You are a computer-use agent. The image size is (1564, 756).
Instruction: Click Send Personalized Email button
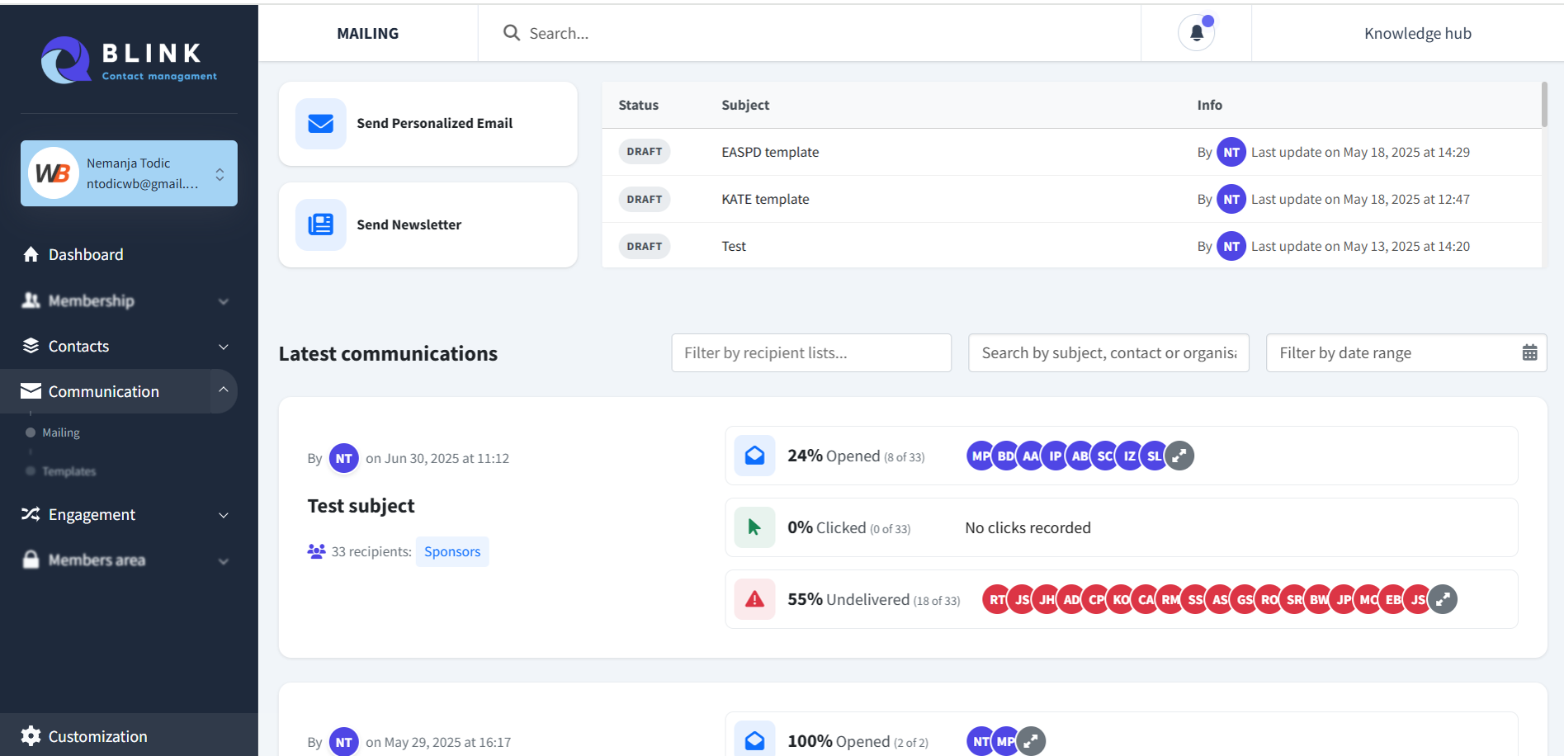(428, 124)
